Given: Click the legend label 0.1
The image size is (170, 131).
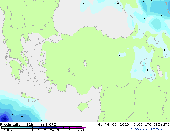Looking at the screenshot, I should tap(3, 130).
